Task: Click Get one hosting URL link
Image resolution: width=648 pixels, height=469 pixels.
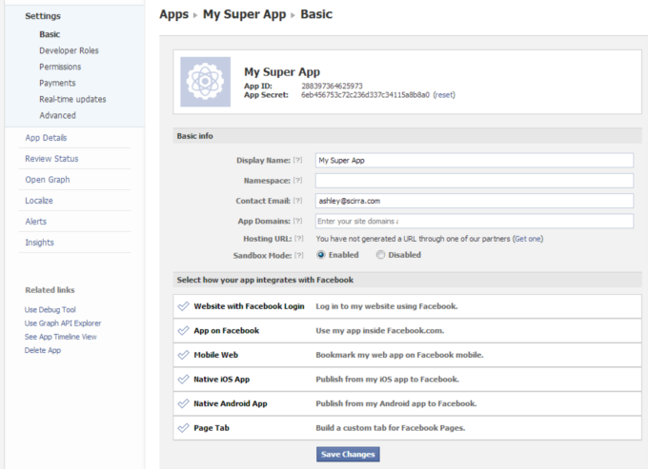Action: [528, 239]
